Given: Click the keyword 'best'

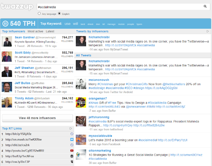Looking at the screenshot, I should click(83, 24).
